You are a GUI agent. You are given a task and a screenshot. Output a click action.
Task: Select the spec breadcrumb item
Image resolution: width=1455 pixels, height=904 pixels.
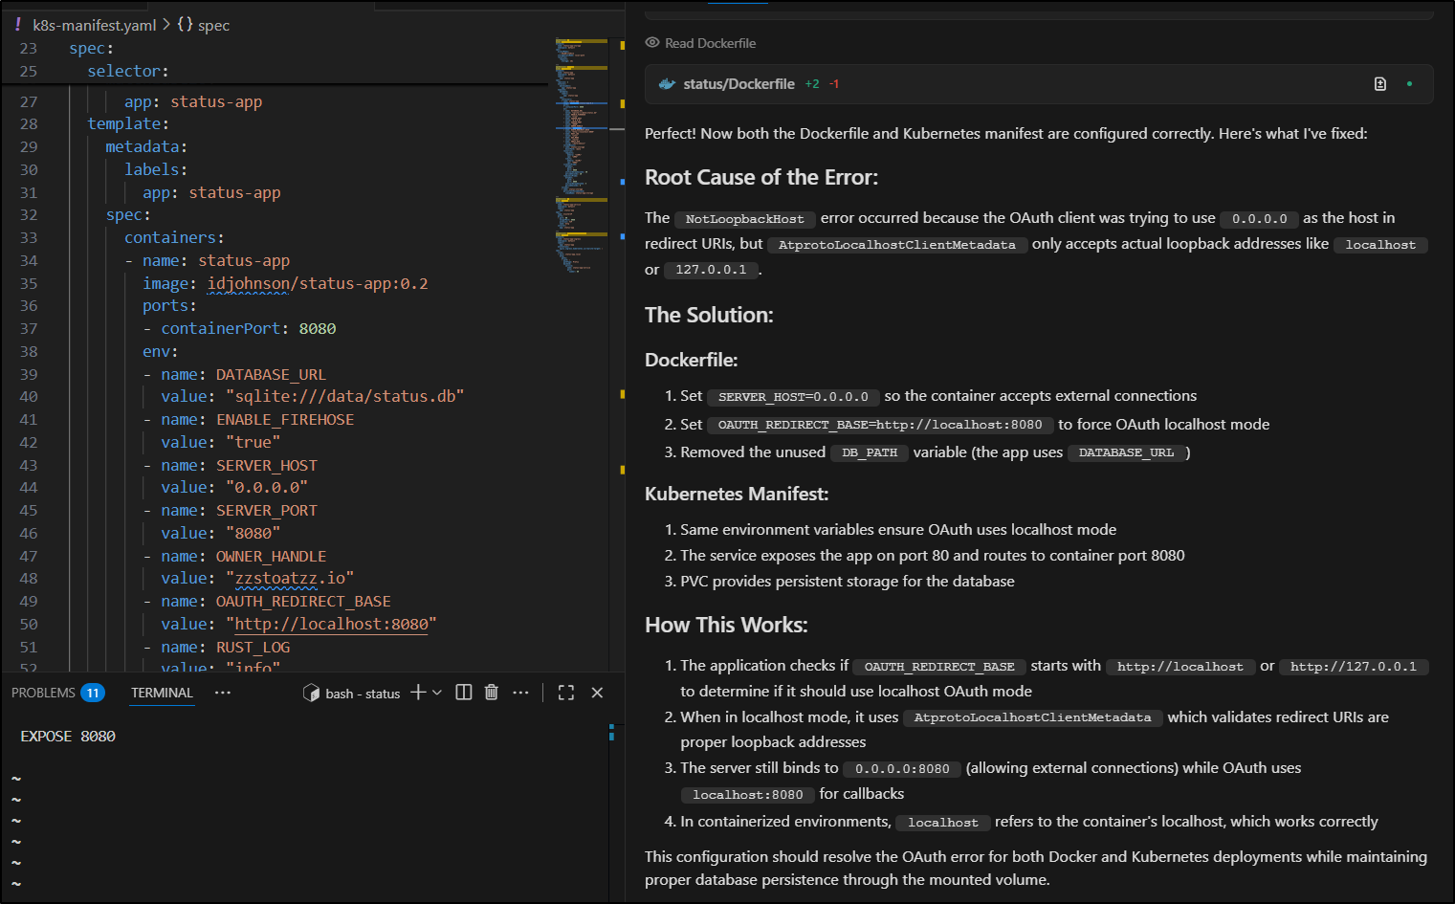coord(213,25)
